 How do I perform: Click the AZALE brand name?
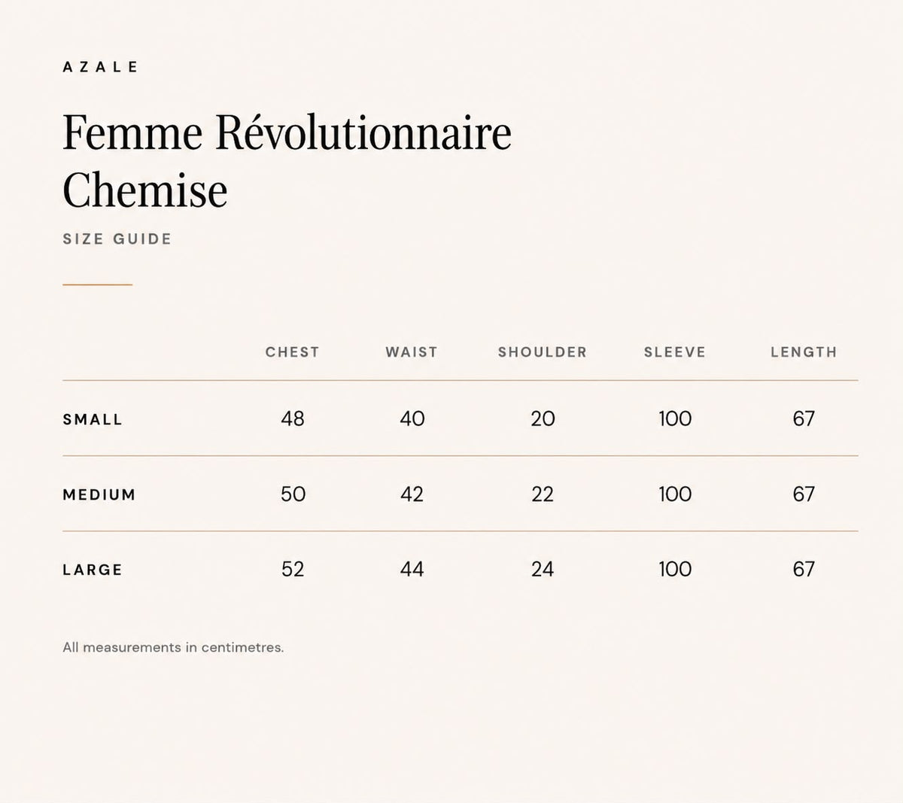(101, 67)
